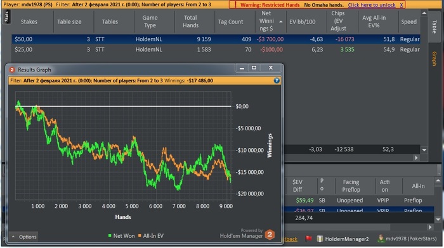Click the 284,74 summary value
The image size is (444, 248).
coord(304,218)
